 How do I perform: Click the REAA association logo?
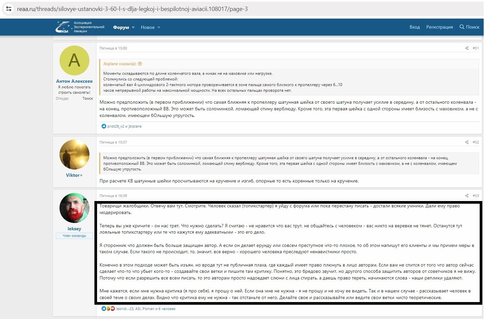(80, 27)
